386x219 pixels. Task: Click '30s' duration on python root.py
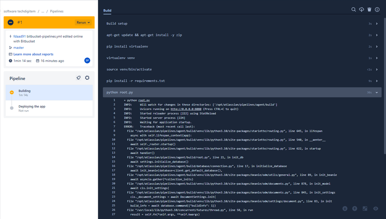(369, 93)
